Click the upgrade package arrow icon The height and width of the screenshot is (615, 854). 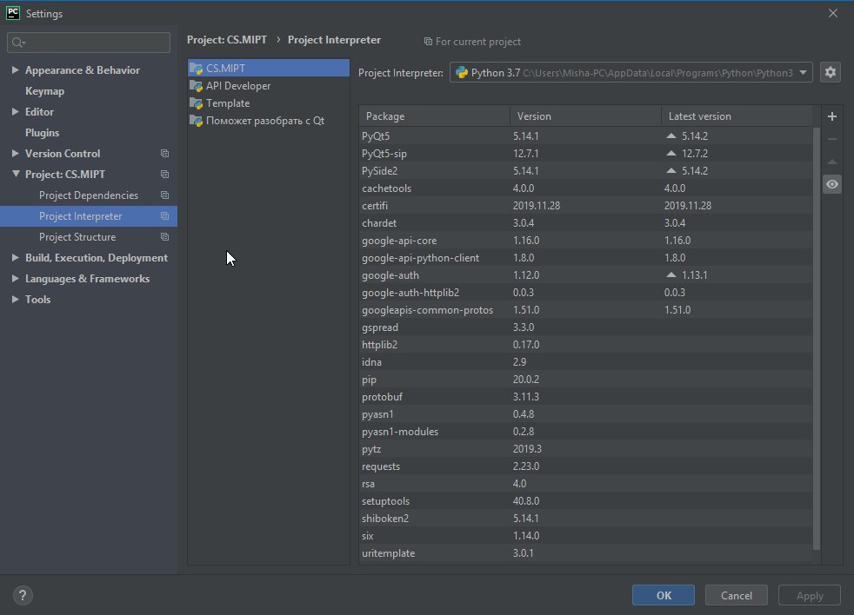point(831,162)
